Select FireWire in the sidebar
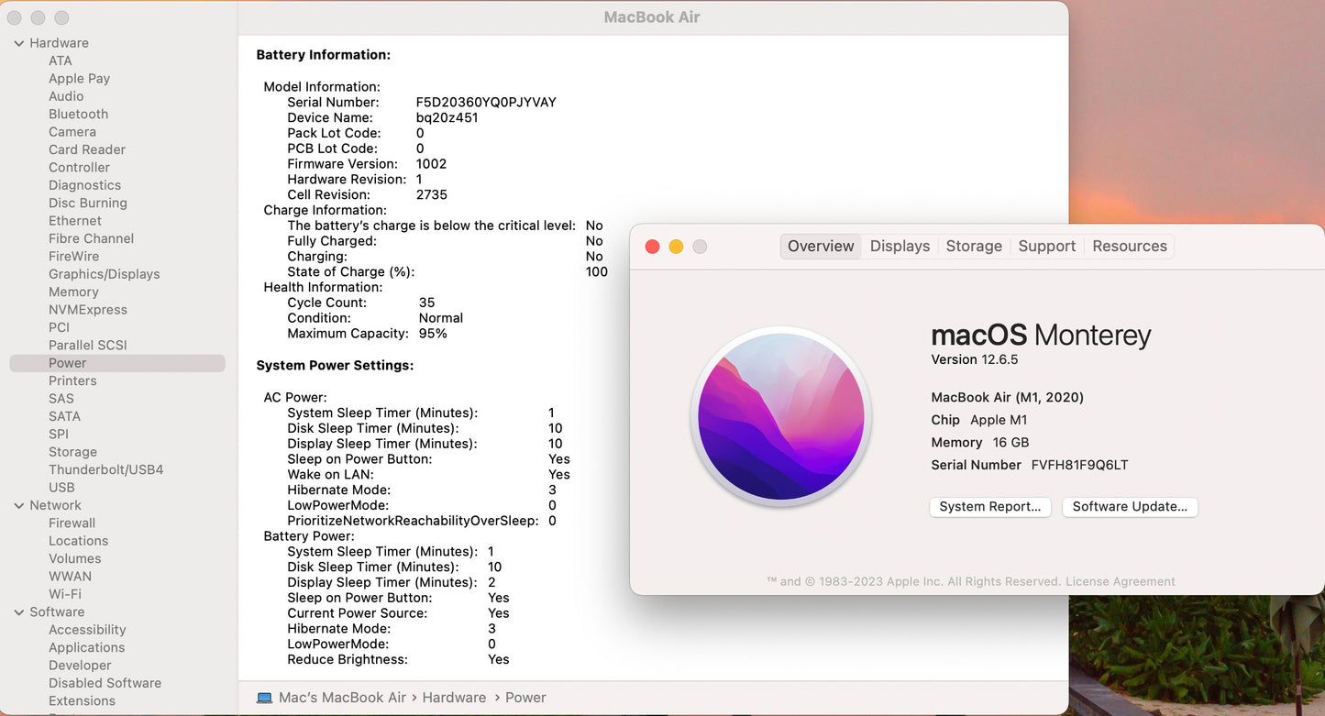 tap(73, 257)
